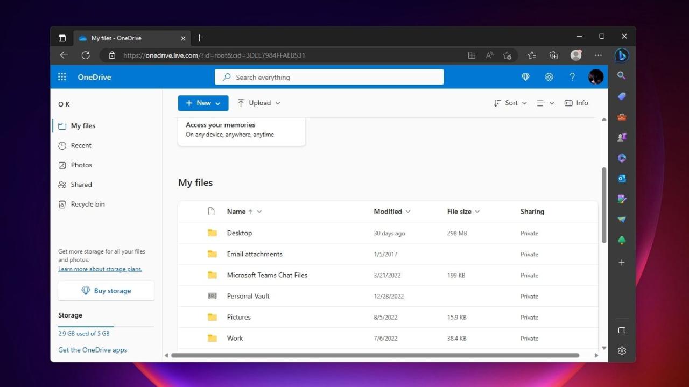Screen dimensions: 689x387
Task: Click in the Search everything box
Action: [x=329, y=77]
